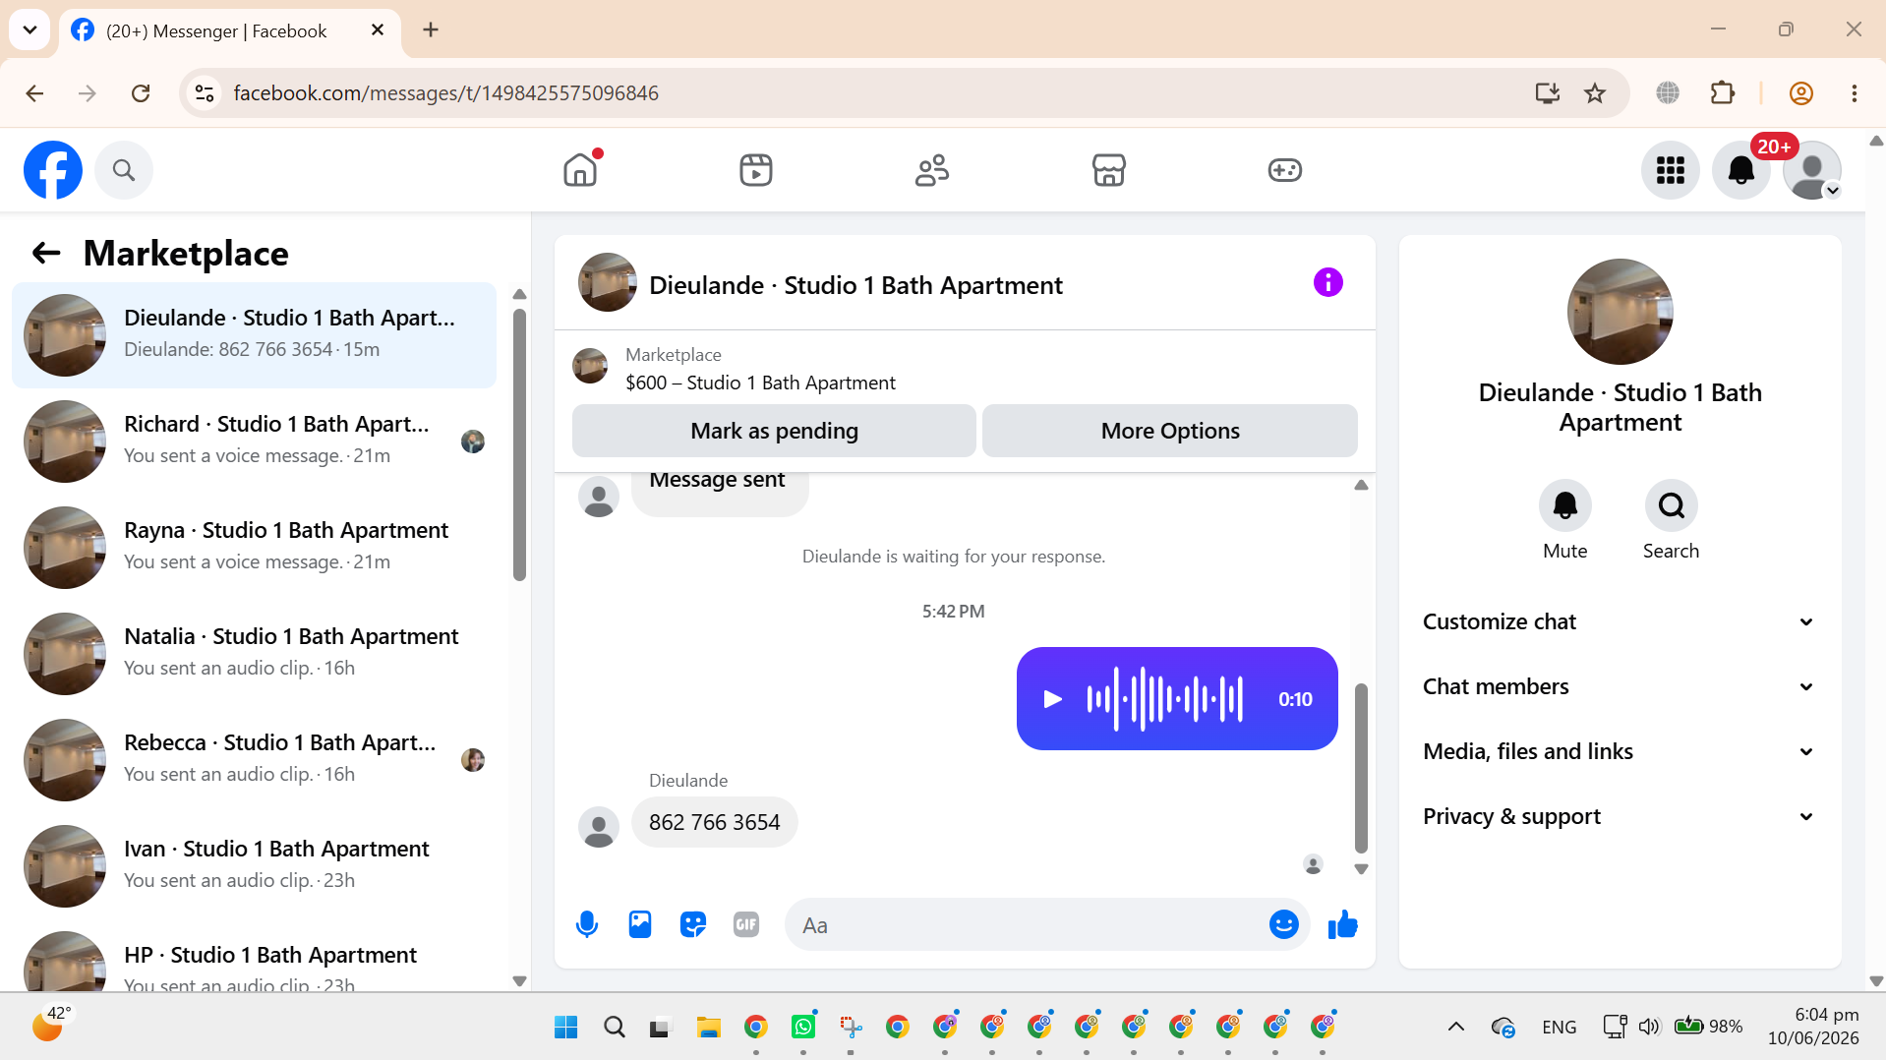Screen dimensions: 1886x1060
Task: Go to the Home feed icon
Action: tap(580, 170)
